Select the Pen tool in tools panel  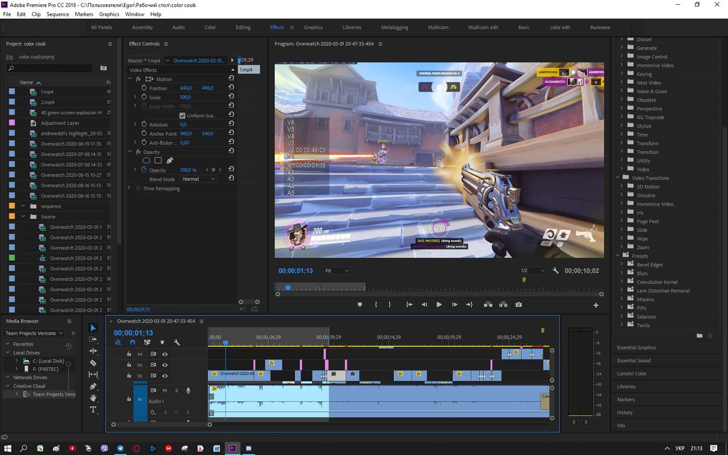(93, 386)
